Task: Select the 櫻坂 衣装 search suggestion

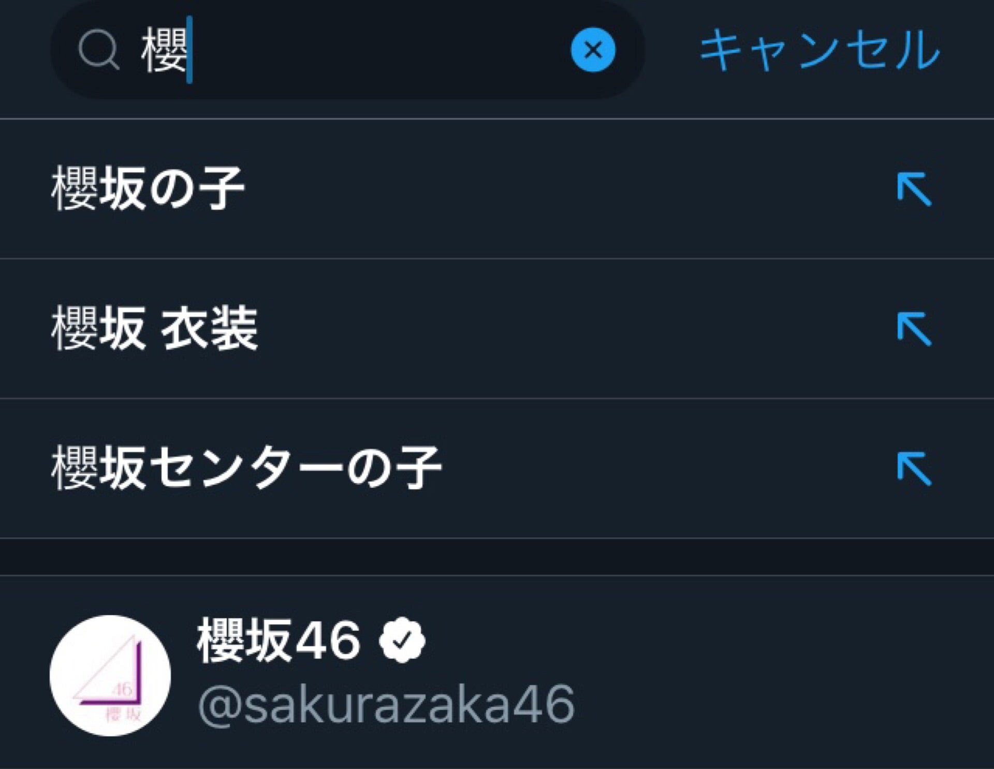Action: point(154,328)
